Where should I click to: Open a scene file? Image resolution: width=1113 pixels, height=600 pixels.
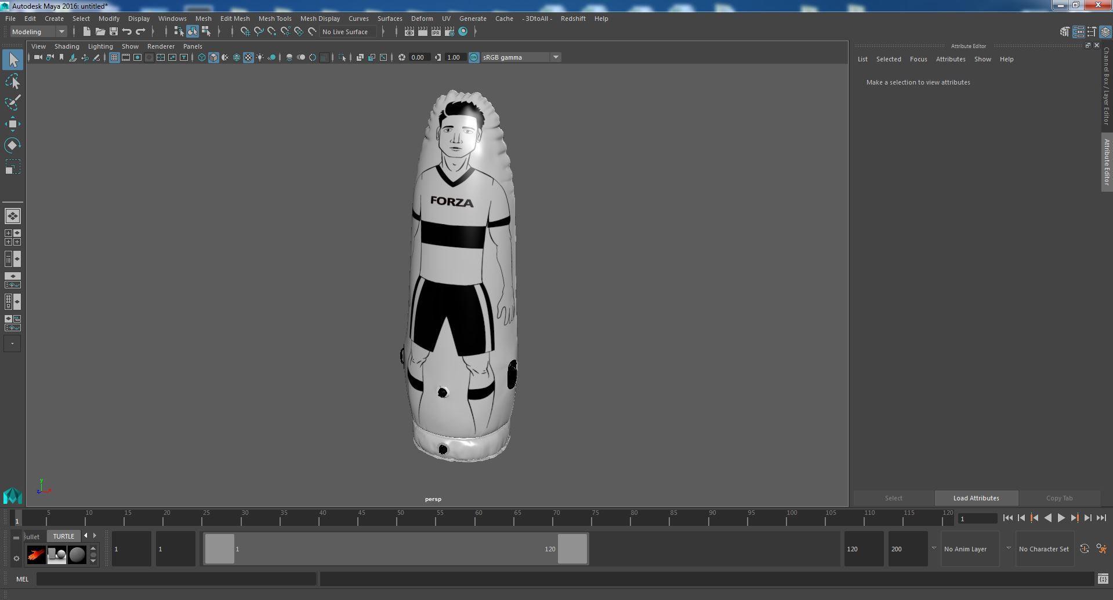pyautogui.click(x=100, y=31)
